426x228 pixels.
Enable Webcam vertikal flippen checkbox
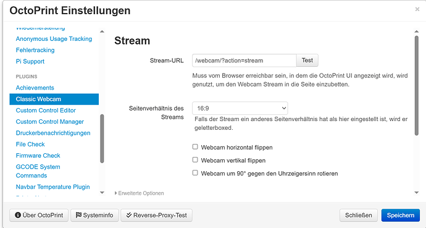coord(195,160)
